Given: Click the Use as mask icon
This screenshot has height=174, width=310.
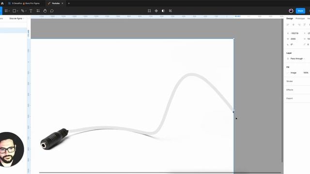Looking at the screenshot, I should [x=163, y=11].
